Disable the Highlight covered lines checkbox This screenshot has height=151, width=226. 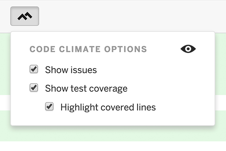pyautogui.click(x=49, y=107)
